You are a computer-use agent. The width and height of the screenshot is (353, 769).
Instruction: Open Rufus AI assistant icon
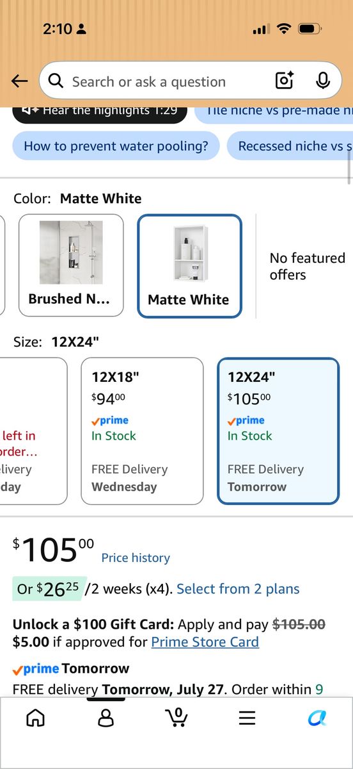[317, 718]
